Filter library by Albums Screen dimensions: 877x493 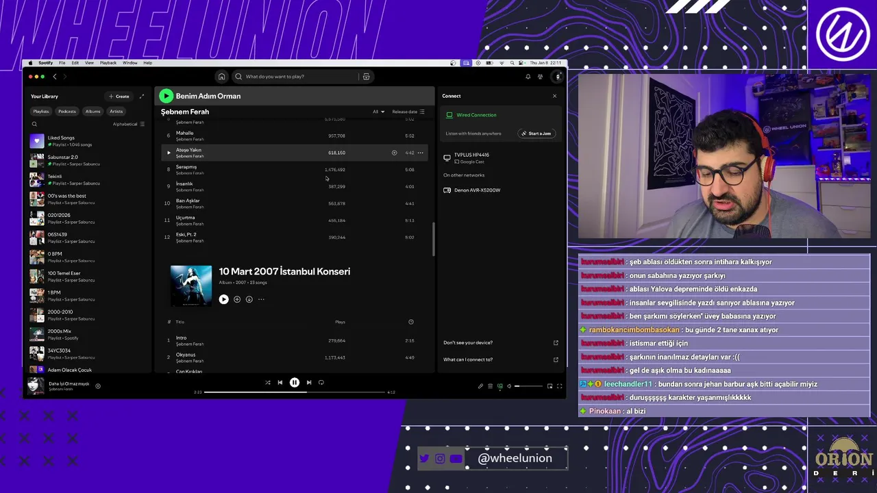92,112
